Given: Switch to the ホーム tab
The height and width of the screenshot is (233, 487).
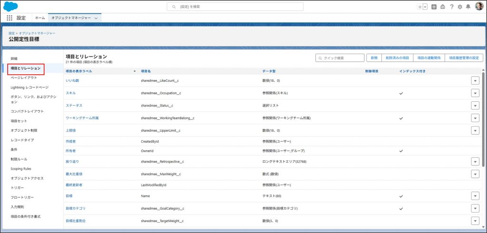Looking at the screenshot, I should coord(40,18).
